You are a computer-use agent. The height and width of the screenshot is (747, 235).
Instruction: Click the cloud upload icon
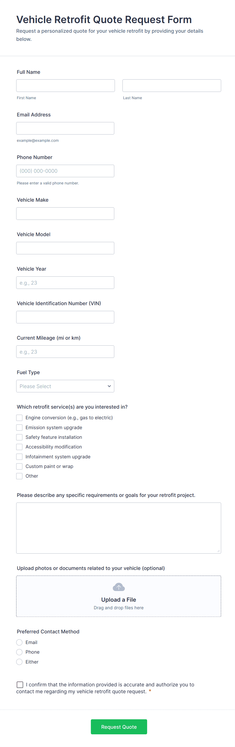click(119, 587)
